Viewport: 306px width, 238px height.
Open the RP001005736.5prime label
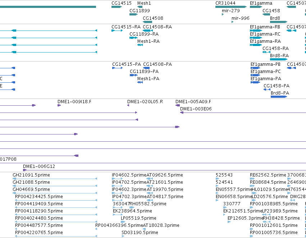click(x=274, y=233)
